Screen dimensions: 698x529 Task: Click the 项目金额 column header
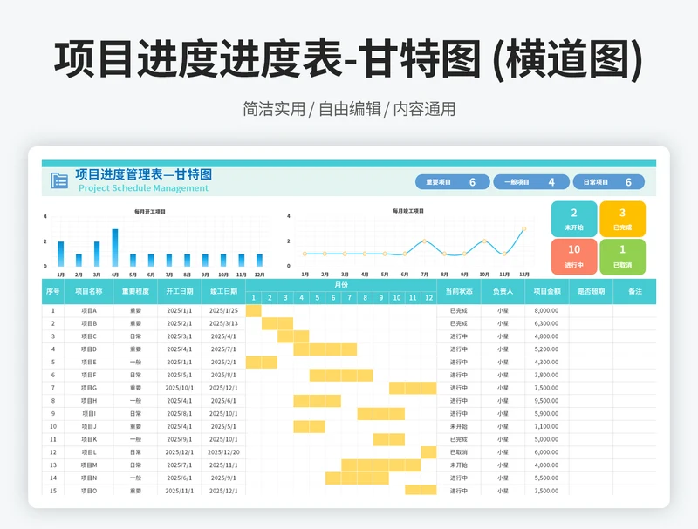point(547,292)
